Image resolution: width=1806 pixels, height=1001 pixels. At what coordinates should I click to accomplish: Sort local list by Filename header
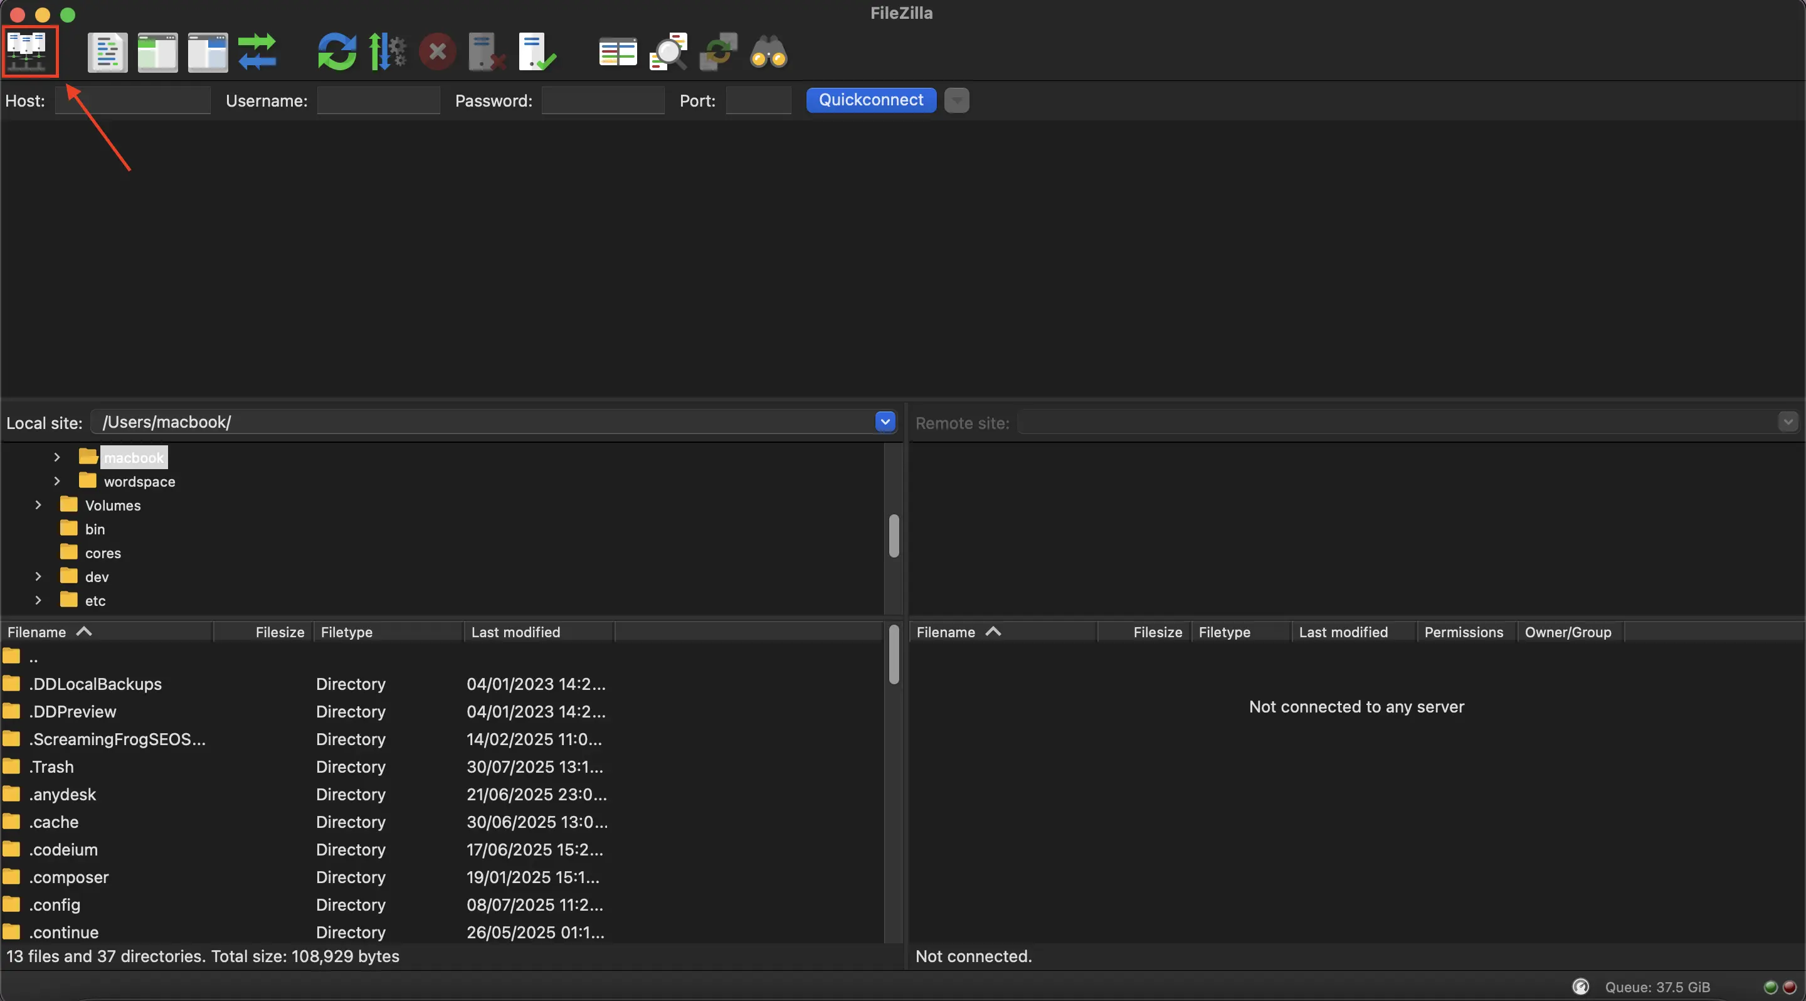point(108,632)
